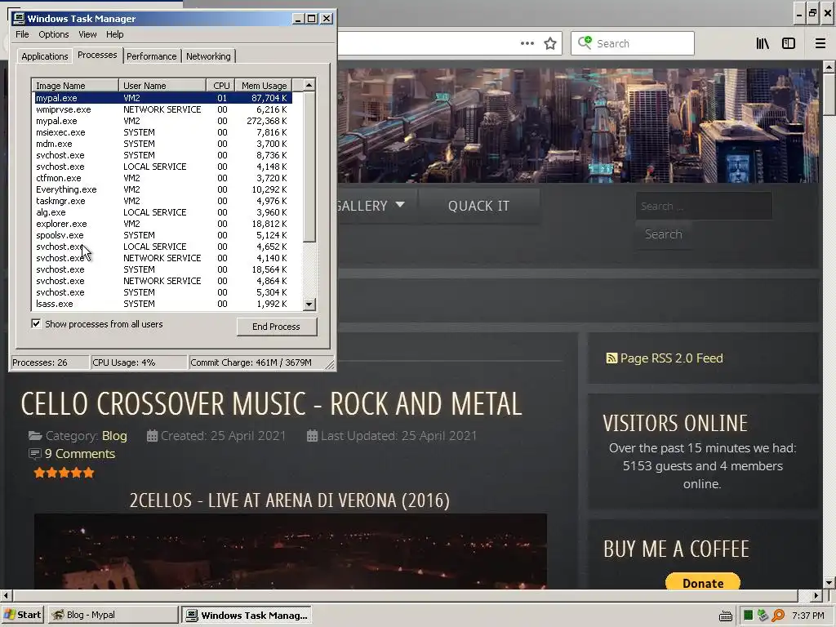Switch to the Networking tab

pyautogui.click(x=208, y=56)
